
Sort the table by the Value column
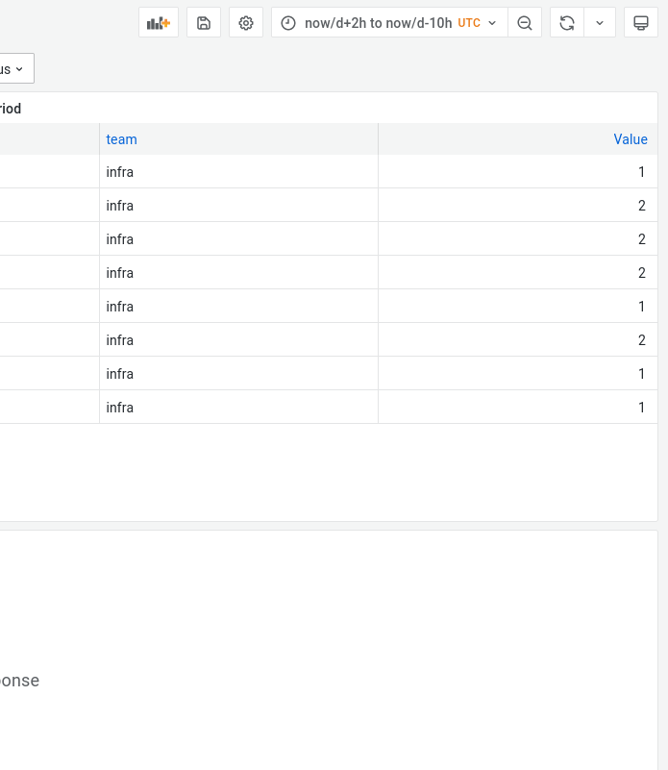click(x=631, y=139)
